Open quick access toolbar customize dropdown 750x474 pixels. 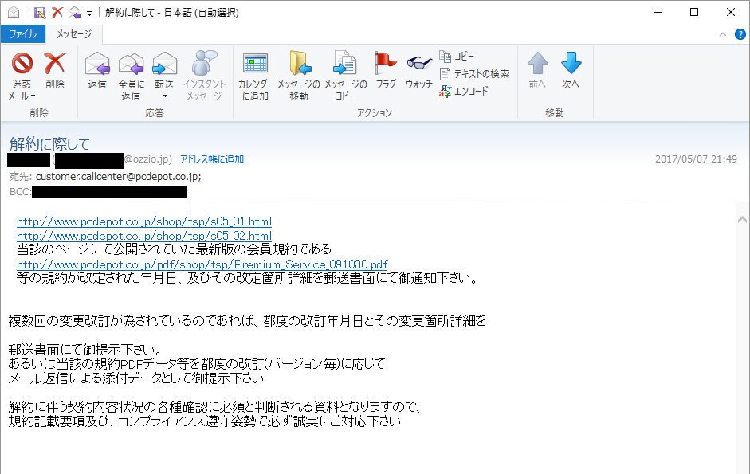pyautogui.click(x=89, y=14)
